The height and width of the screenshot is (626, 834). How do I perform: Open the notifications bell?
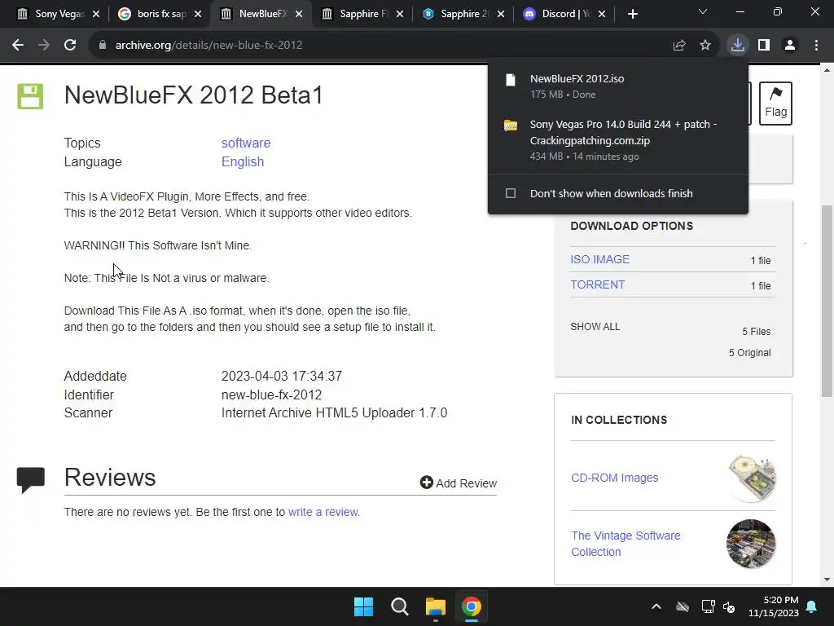tap(812, 606)
